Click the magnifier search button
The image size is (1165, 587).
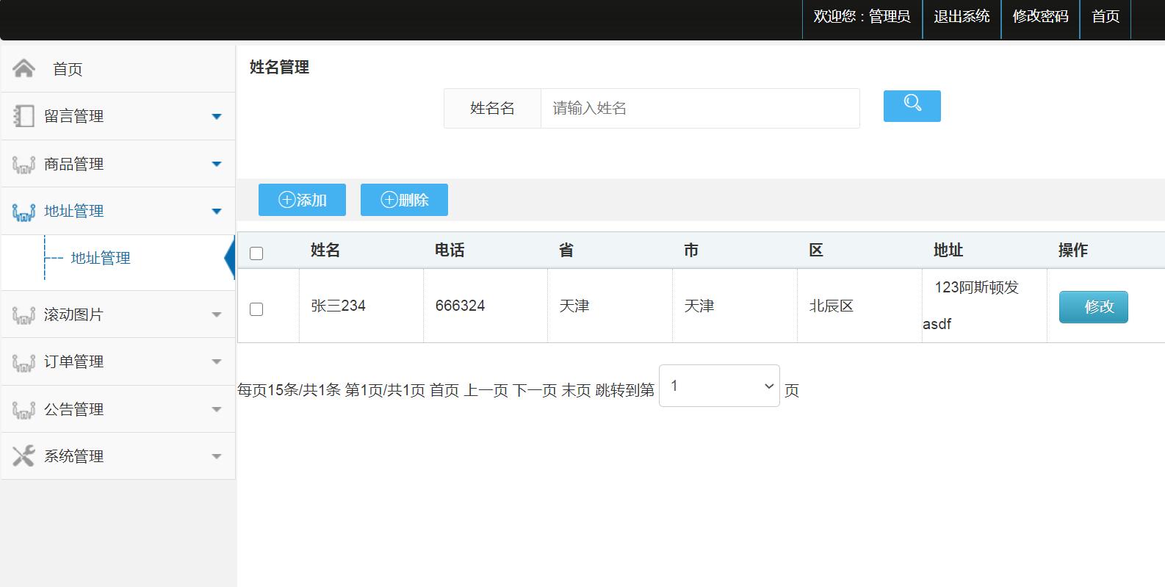[912, 106]
